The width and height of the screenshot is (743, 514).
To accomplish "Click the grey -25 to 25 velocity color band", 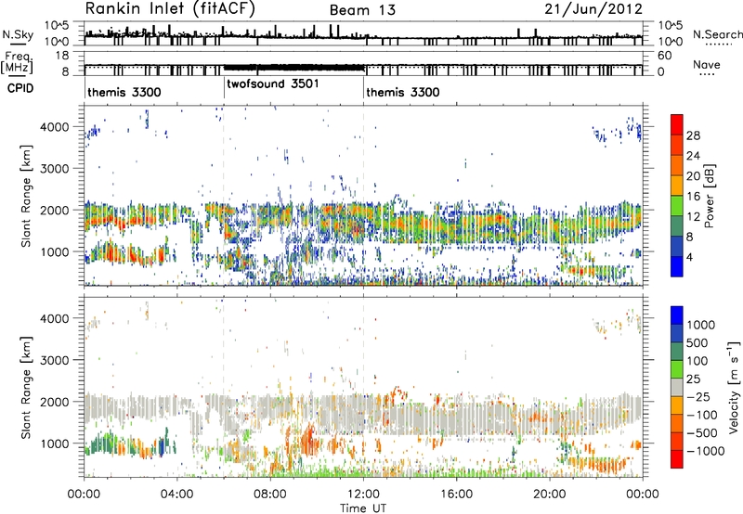I will coord(677,388).
